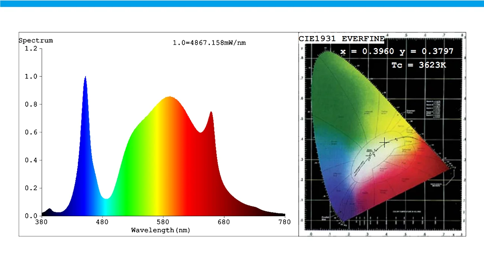Click the 0.6 value on the y-axis
Screen dimensions: 484x253
pos(31,132)
